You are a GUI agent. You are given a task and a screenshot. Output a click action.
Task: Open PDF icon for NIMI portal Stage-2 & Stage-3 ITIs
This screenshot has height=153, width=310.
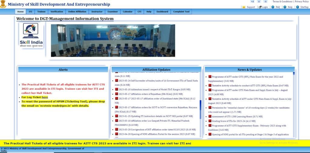click(210, 134)
